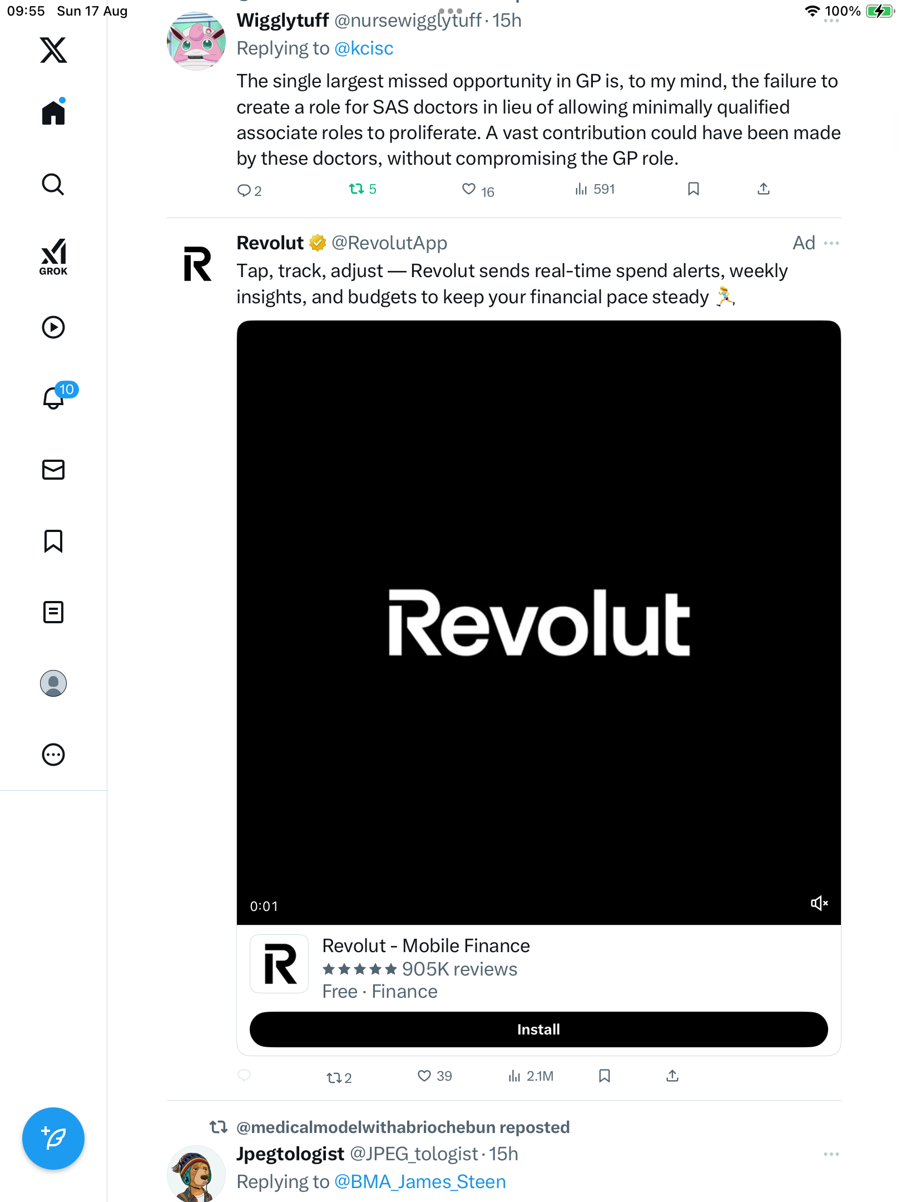Like the Wigglytuff post
Screen dimensions: 901x1202
pos(469,189)
